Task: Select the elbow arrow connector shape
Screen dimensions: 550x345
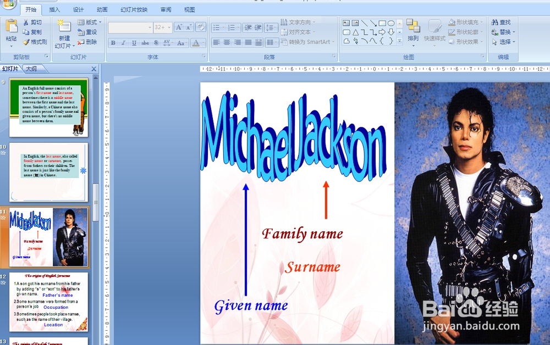Action: (373, 32)
